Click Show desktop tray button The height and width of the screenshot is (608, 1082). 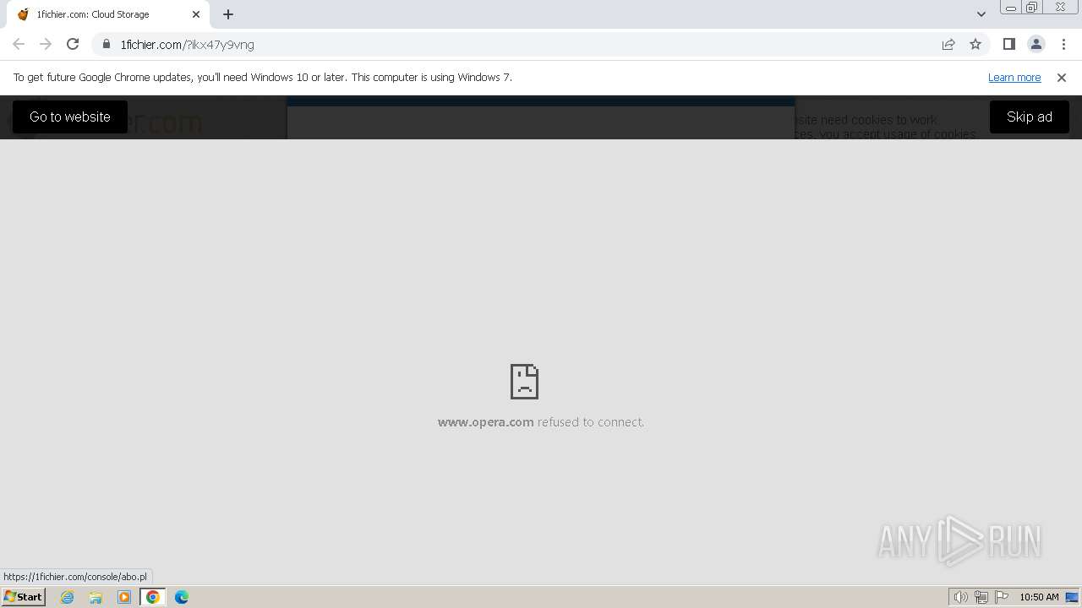(1072, 597)
